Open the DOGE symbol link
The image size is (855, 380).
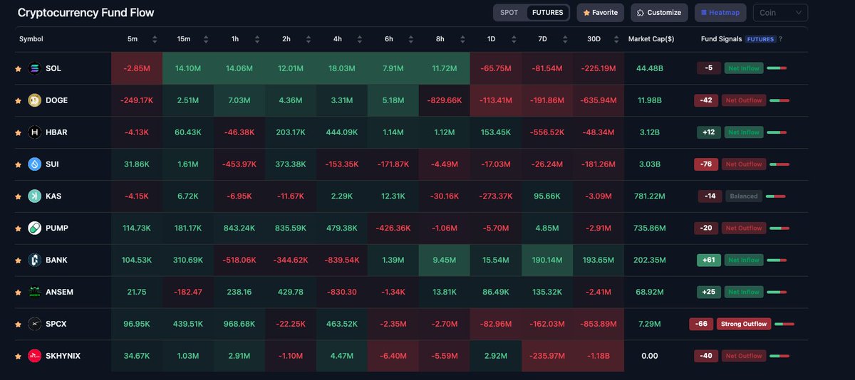[56, 100]
